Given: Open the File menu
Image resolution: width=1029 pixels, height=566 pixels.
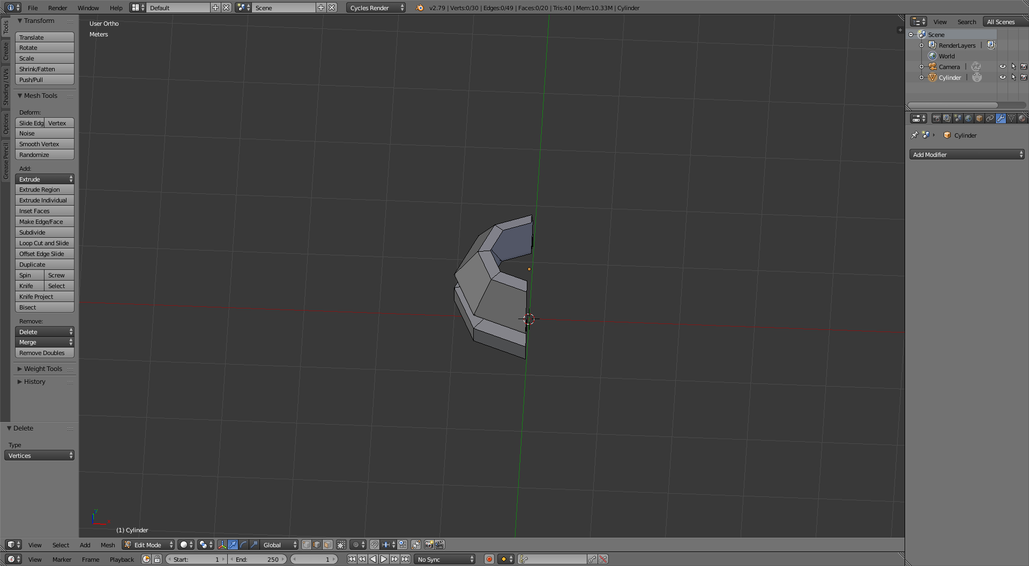Looking at the screenshot, I should click(x=33, y=8).
